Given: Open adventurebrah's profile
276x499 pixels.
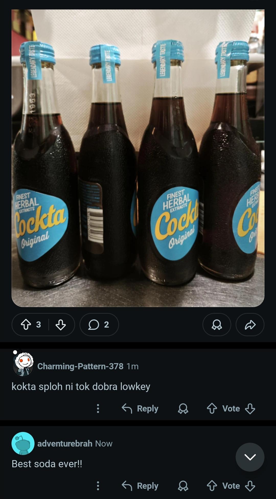Looking at the screenshot, I should 65,443.
